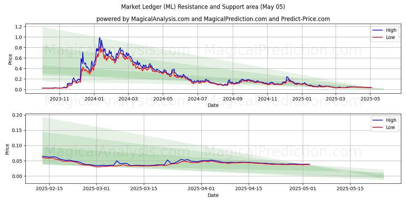Click the '0.00' y-axis tick label in the lower chart
The width and height of the screenshot is (406, 203).
(x=17, y=176)
